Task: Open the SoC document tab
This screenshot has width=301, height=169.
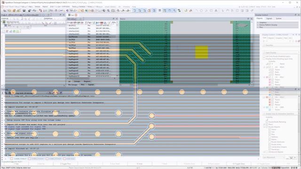Action: [72, 15]
